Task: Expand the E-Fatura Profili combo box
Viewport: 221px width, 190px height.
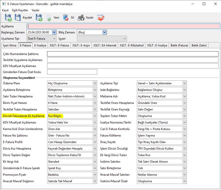Action: (x=94, y=142)
